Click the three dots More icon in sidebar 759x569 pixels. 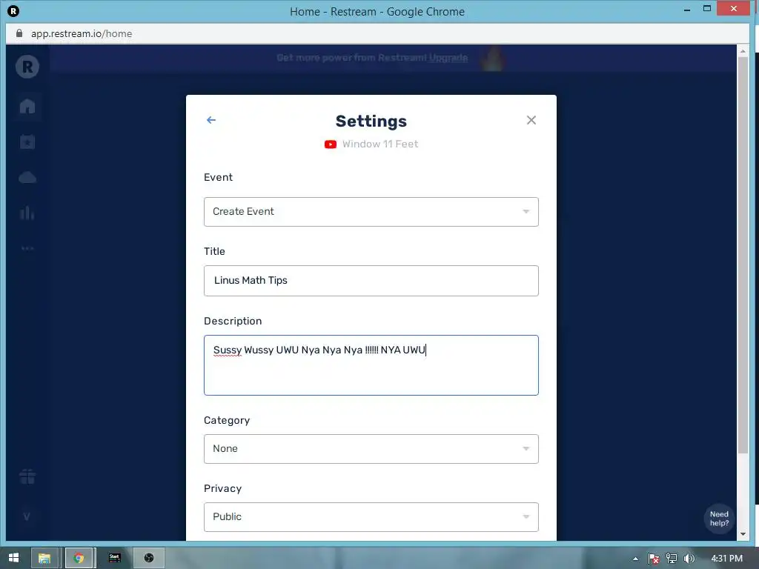tap(27, 248)
